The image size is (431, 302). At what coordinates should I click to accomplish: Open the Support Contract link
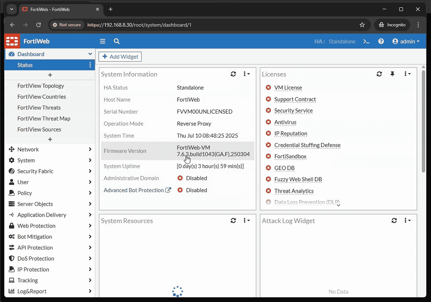click(x=295, y=99)
